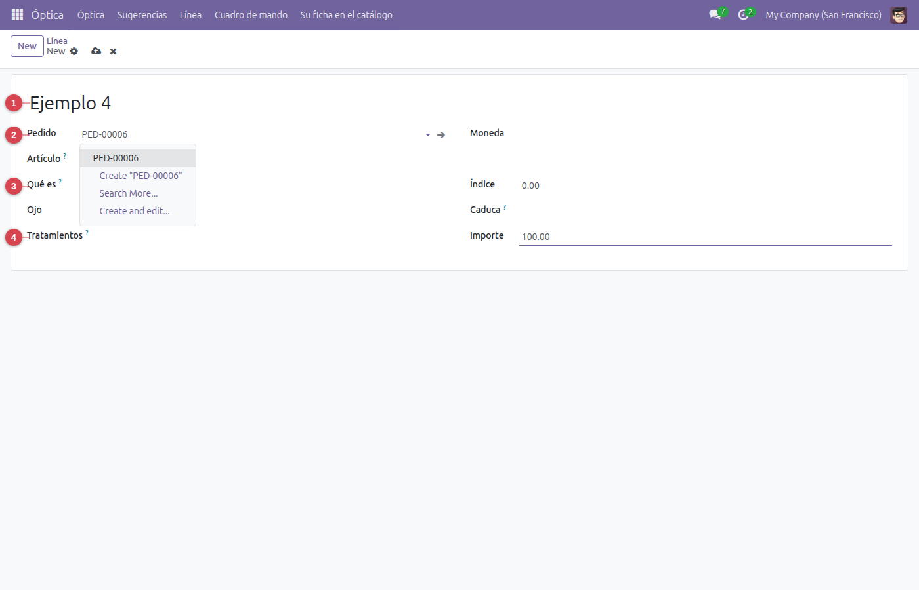Click the Ojo field label
The height and width of the screenshot is (590, 919).
point(34,210)
